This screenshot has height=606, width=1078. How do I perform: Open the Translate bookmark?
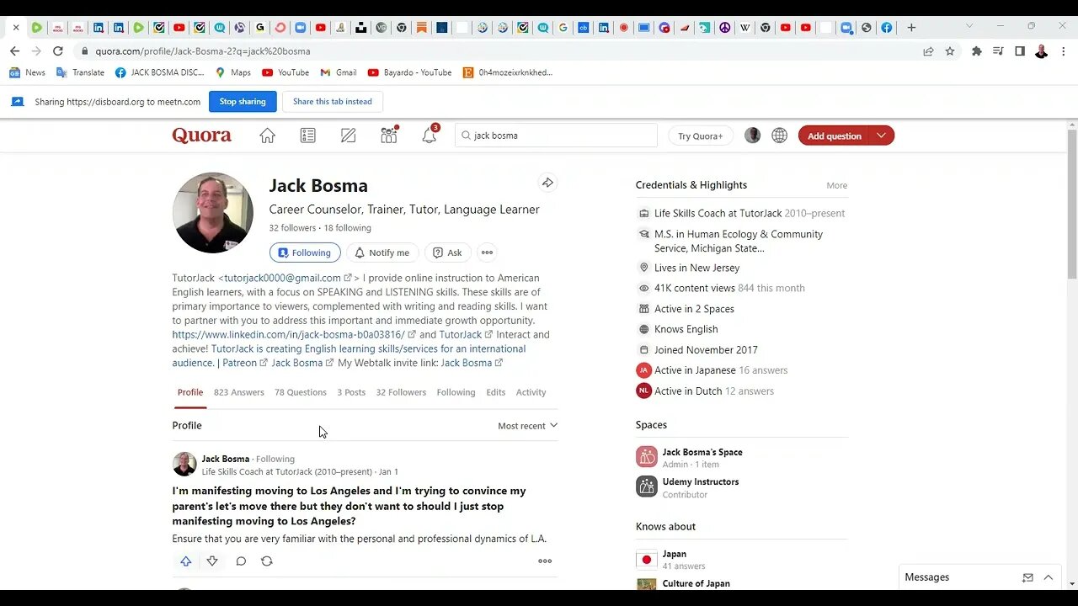coord(80,72)
